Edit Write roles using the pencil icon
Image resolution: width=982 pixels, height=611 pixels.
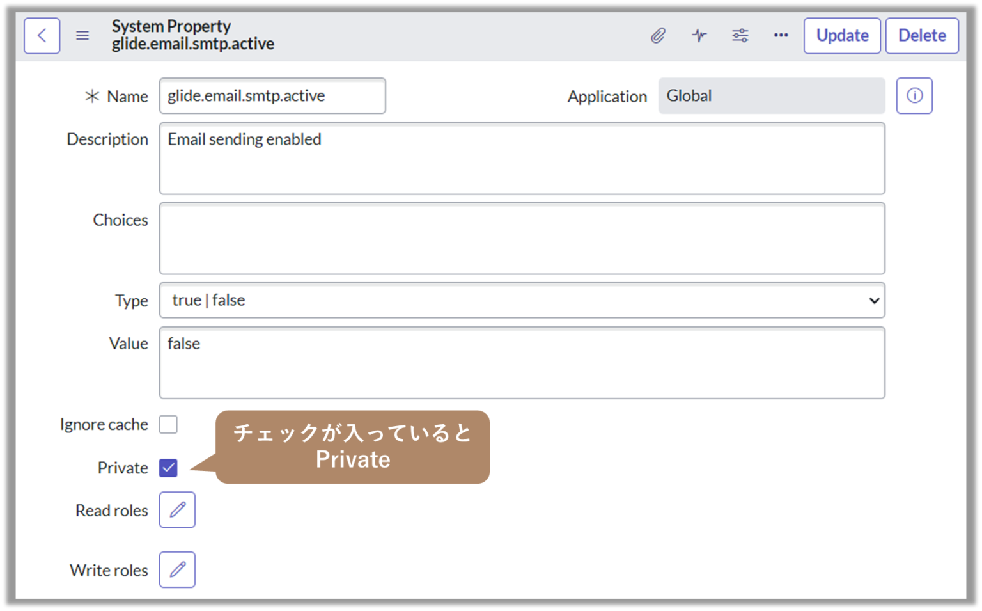(176, 569)
